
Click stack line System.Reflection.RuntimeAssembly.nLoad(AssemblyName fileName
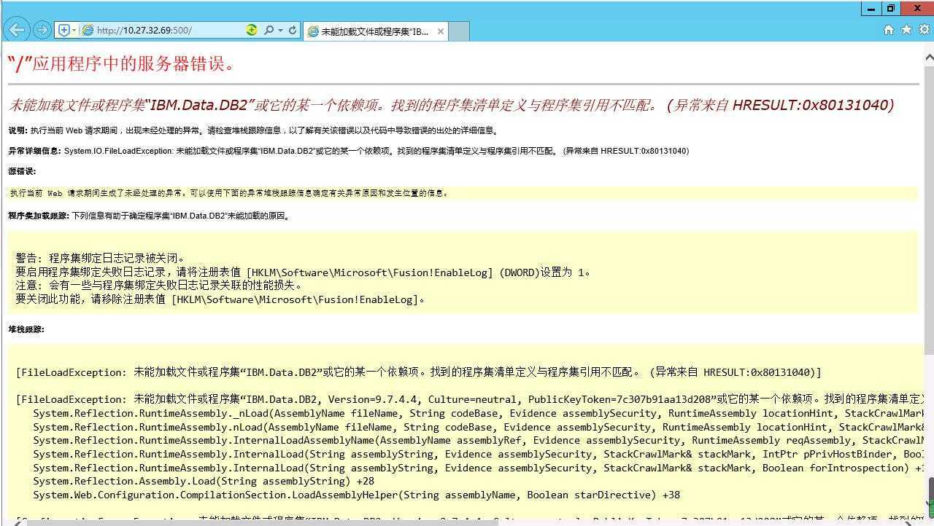479,427
